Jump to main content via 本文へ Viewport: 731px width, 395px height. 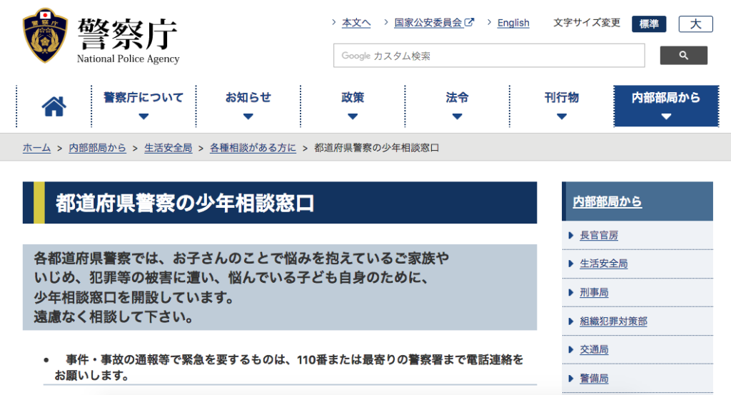(356, 23)
